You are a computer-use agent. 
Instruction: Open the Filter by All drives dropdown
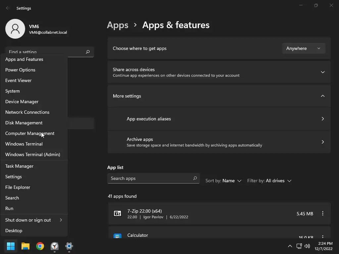[269, 181]
